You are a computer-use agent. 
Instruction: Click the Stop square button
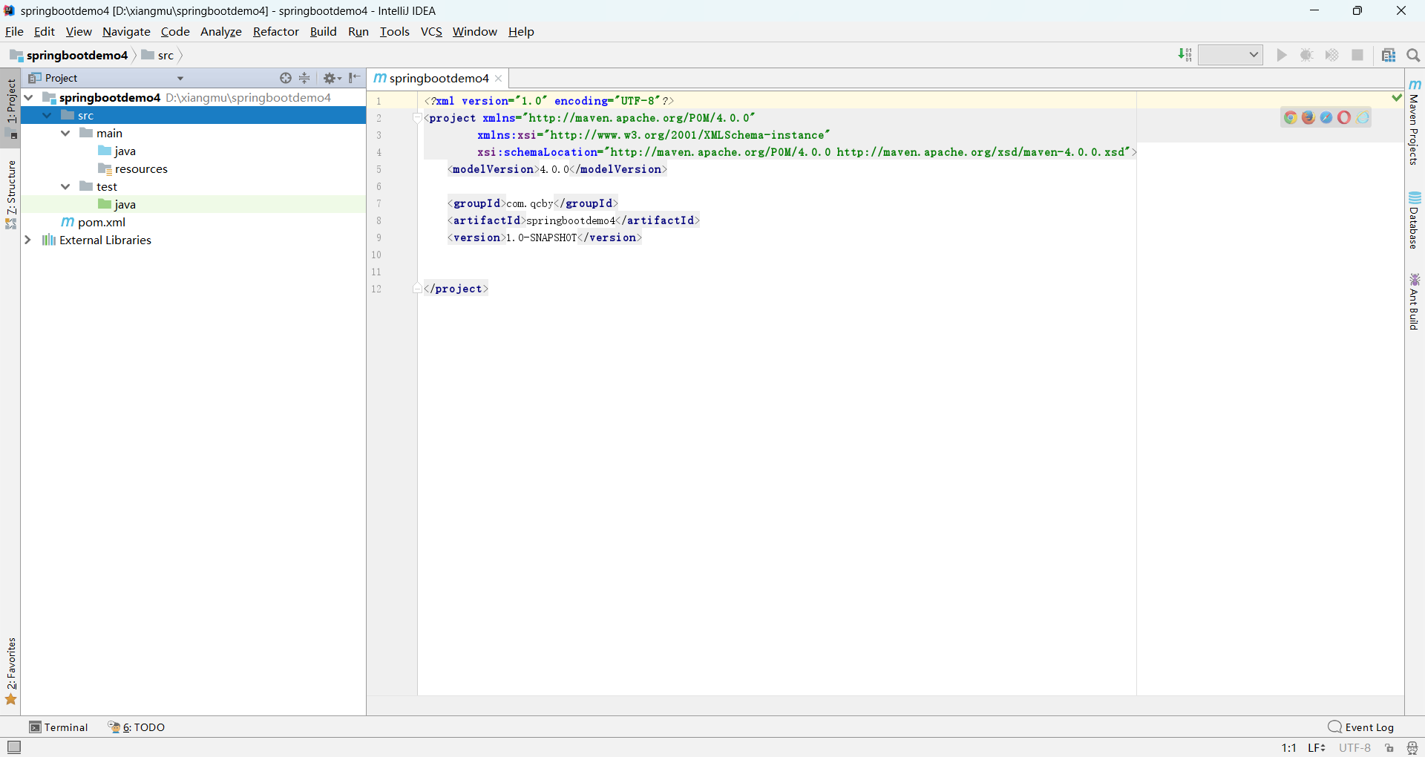1357,55
